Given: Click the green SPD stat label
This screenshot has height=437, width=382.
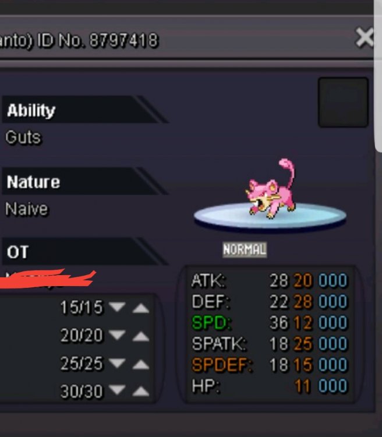Looking at the screenshot, I should coord(212,323).
